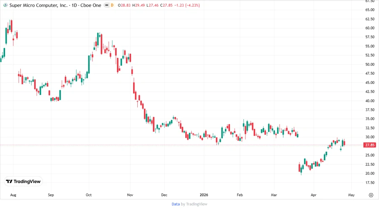Click the 22.50 price axis label
Viewport: 379px width, 209px height.
coord(370,165)
